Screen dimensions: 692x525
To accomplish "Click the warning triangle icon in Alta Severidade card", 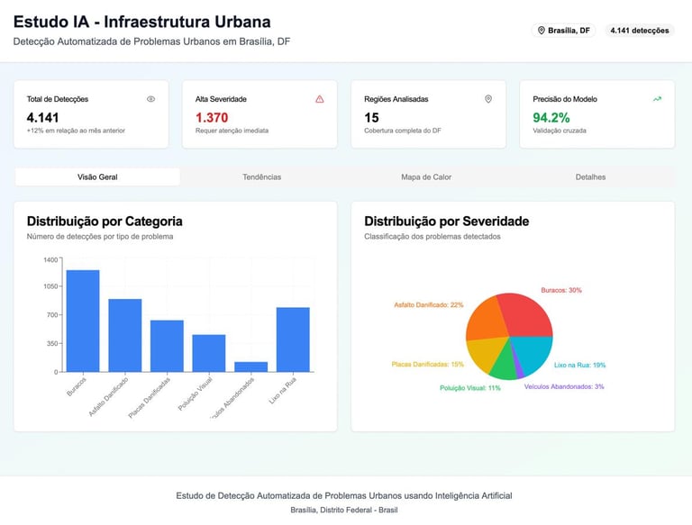I will click(x=320, y=99).
